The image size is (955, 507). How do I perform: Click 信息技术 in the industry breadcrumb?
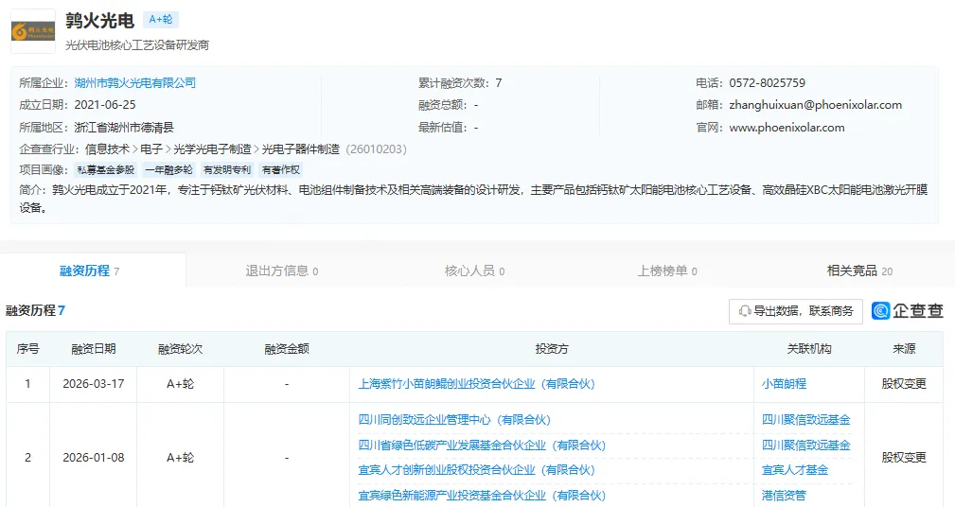click(107, 149)
